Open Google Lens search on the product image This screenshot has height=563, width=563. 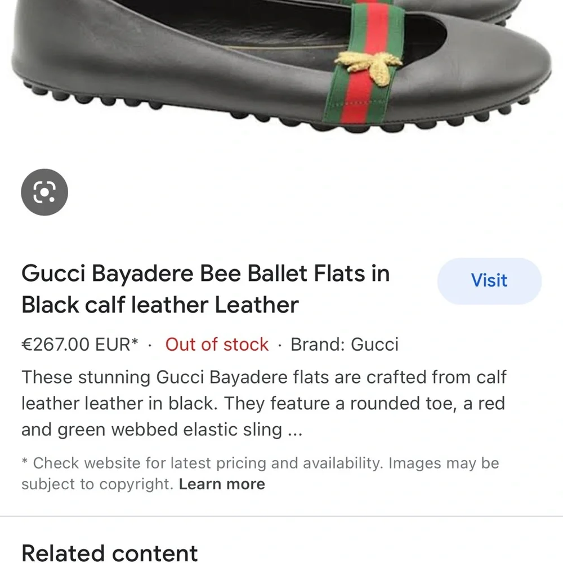tap(44, 192)
